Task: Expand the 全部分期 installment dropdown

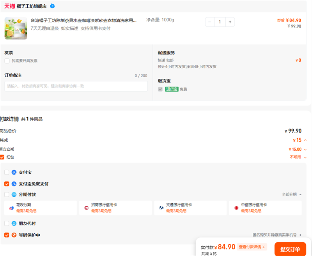Action: pyautogui.click(x=292, y=194)
